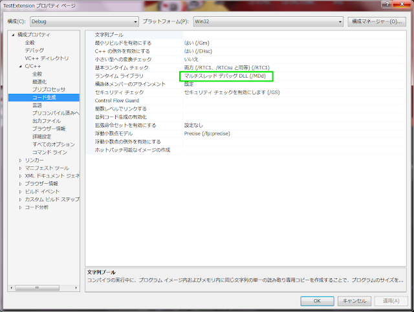This screenshot has width=414, height=312.
Task: Click the マルチスレッド デバッグ DLL (/MDd) value
Action: pyautogui.click(x=225, y=76)
